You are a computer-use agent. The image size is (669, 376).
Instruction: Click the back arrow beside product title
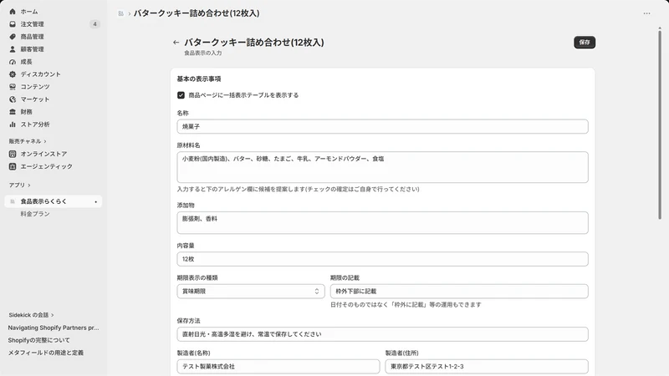click(x=176, y=43)
